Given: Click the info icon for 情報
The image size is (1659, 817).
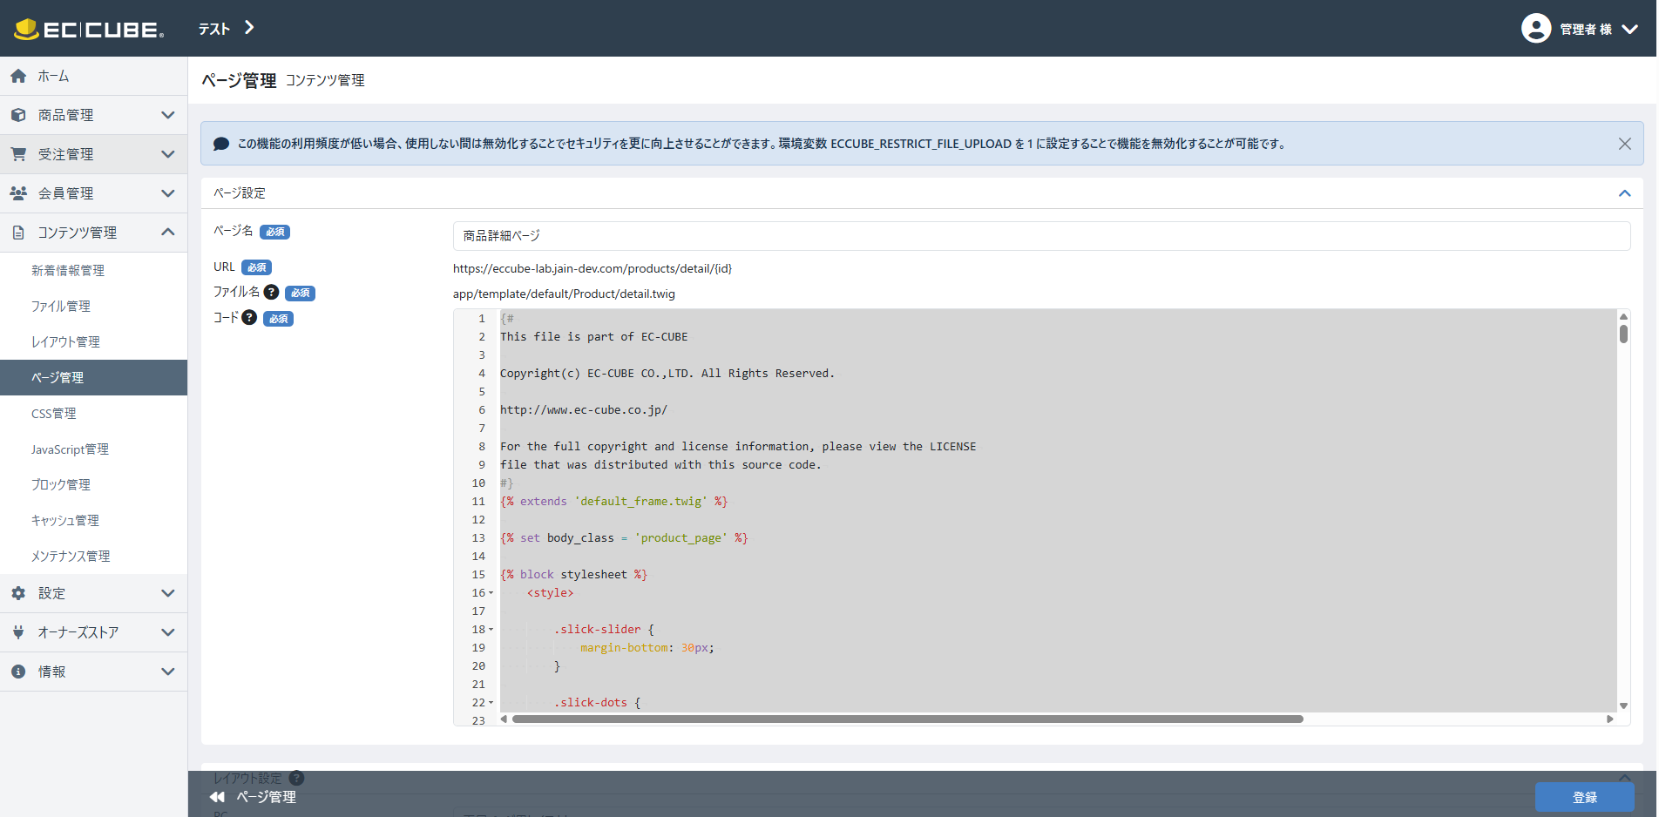Looking at the screenshot, I should click(x=18, y=672).
